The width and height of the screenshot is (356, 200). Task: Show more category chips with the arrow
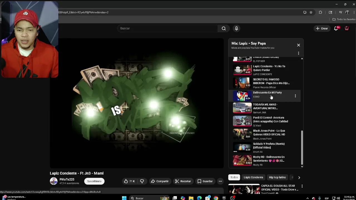click(x=299, y=177)
